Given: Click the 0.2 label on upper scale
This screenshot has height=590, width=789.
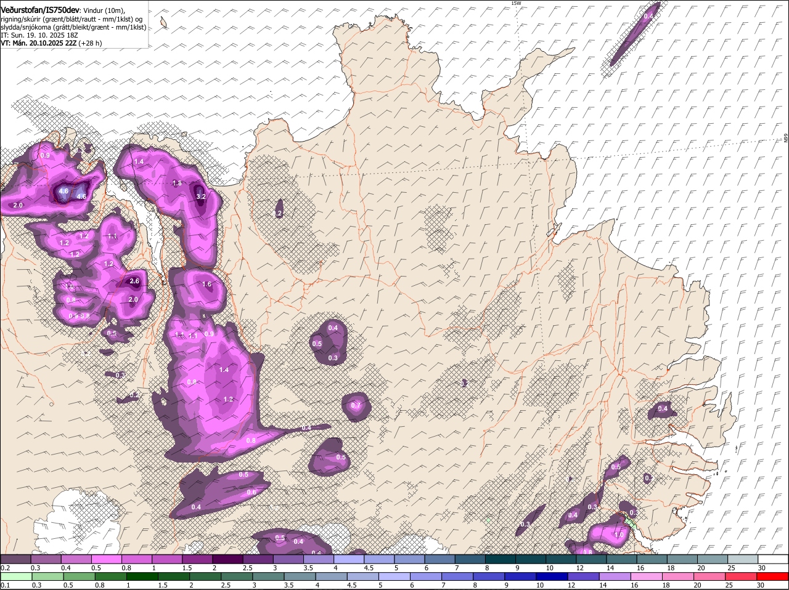Looking at the screenshot, I should tap(5, 568).
